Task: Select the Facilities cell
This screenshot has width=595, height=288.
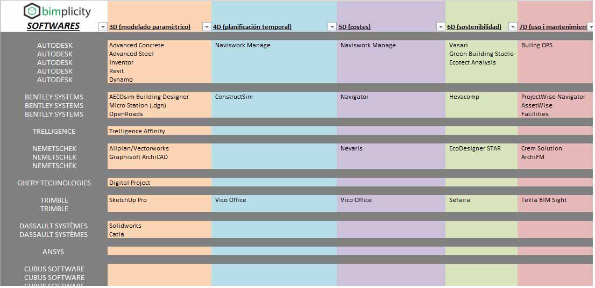Action: 535,114
